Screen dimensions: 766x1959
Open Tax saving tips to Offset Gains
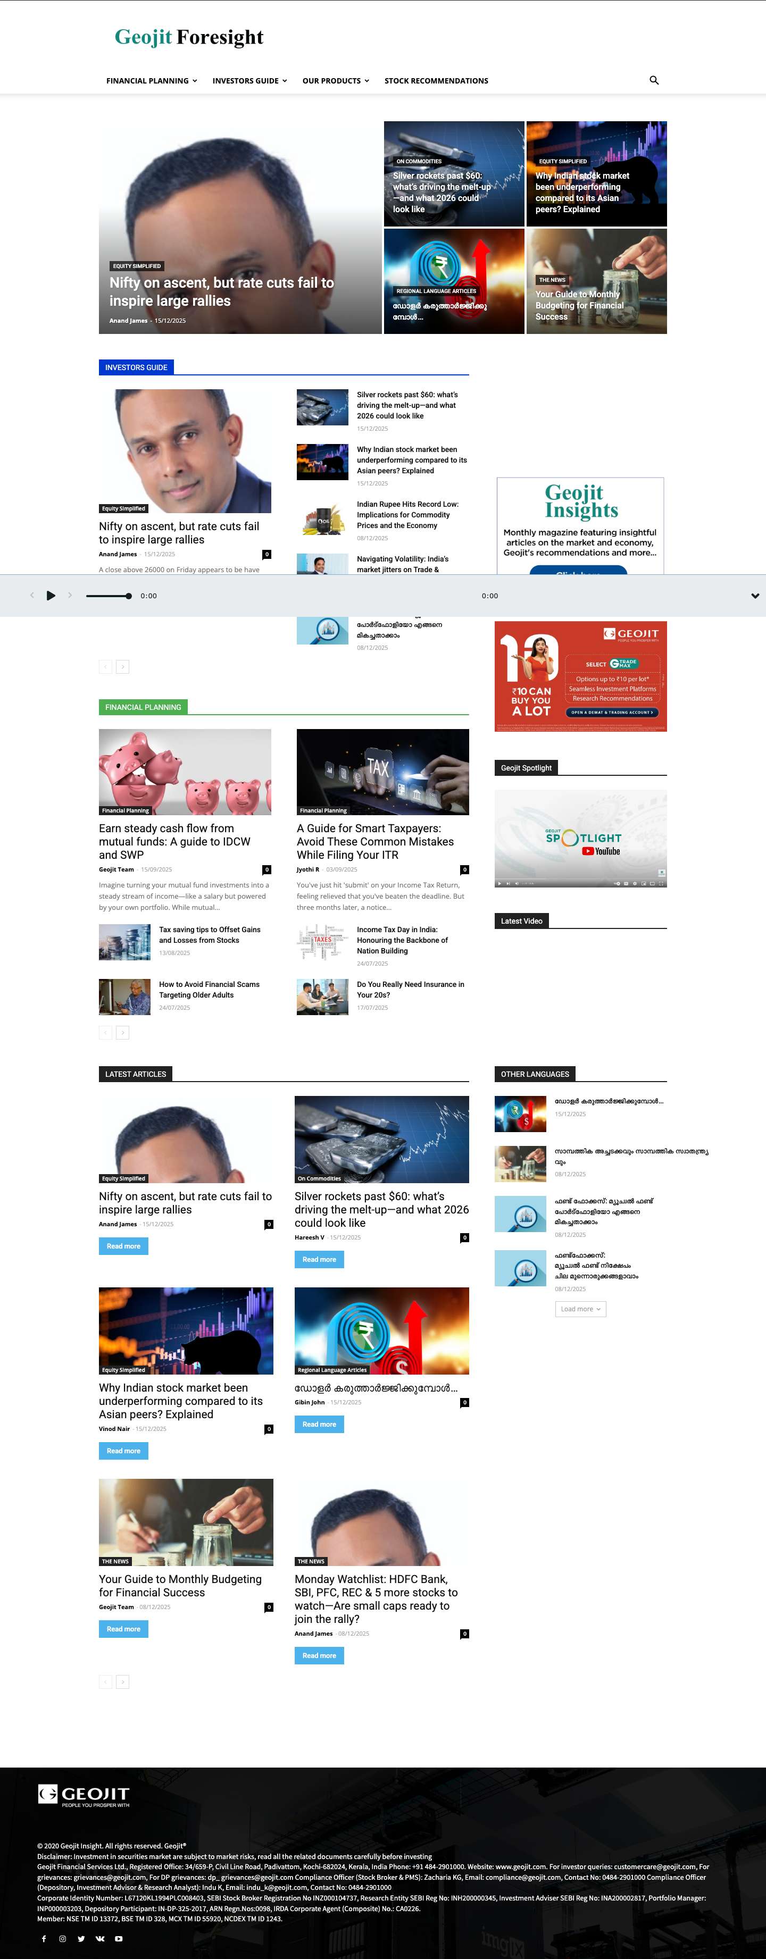click(x=209, y=935)
